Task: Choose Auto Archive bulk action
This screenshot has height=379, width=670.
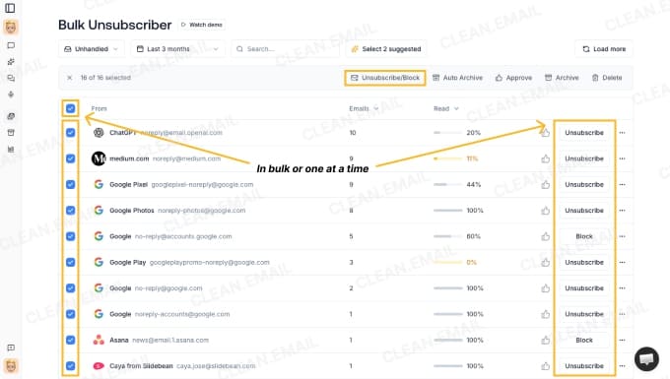Action: [x=457, y=78]
